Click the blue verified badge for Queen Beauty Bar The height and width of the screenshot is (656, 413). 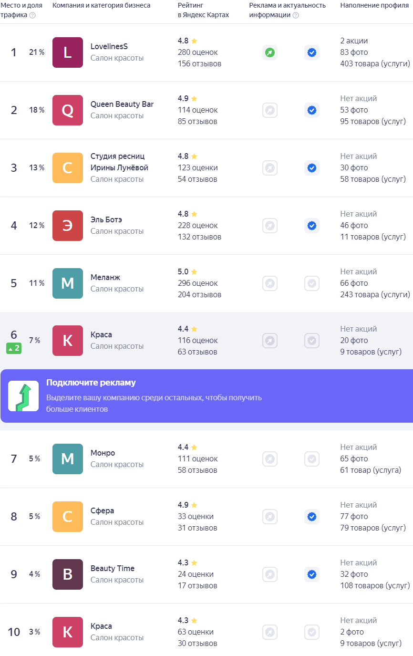[x=312, y=110]
